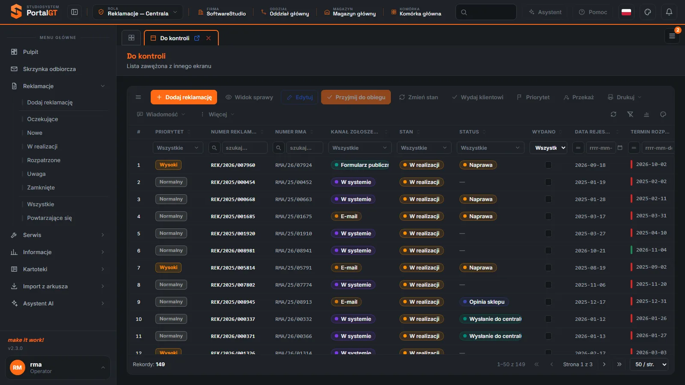Tick Wydano checkbox for REK/2026/000337
685x385 pixels.
[548, 319]
